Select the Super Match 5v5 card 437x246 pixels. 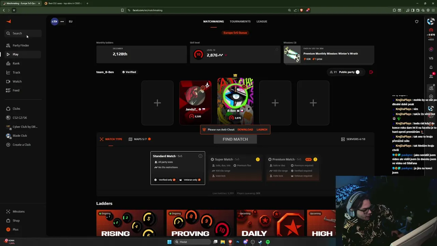click(235, 168)
